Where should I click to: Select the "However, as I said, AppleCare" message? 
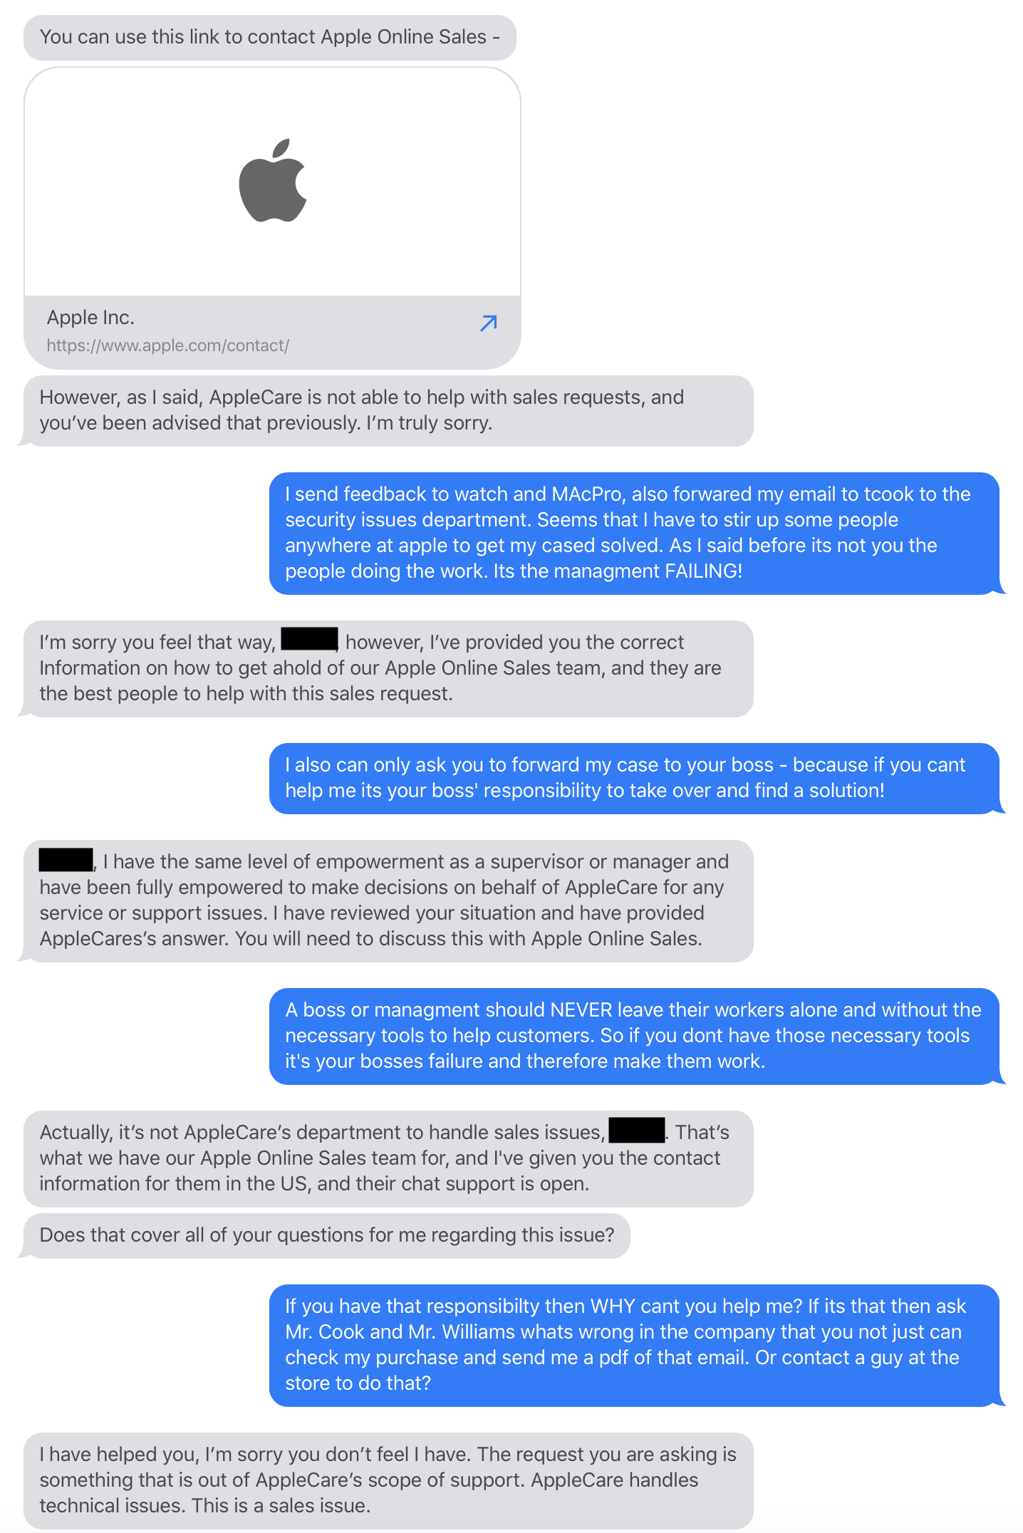tap(388, 410)
